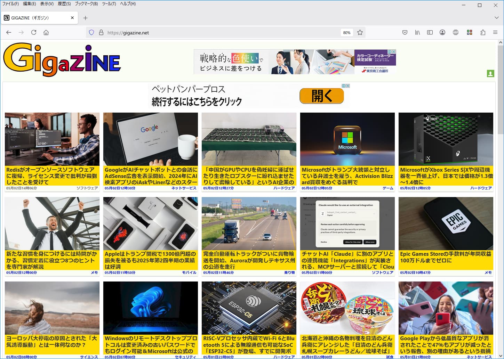
Task: Open the ヘルプ(H) menu
Action: (128, 4)
